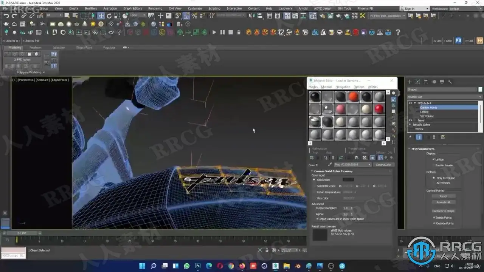Select the All Vertices radio option
484x272 pixels.
[x=433, y=183]
